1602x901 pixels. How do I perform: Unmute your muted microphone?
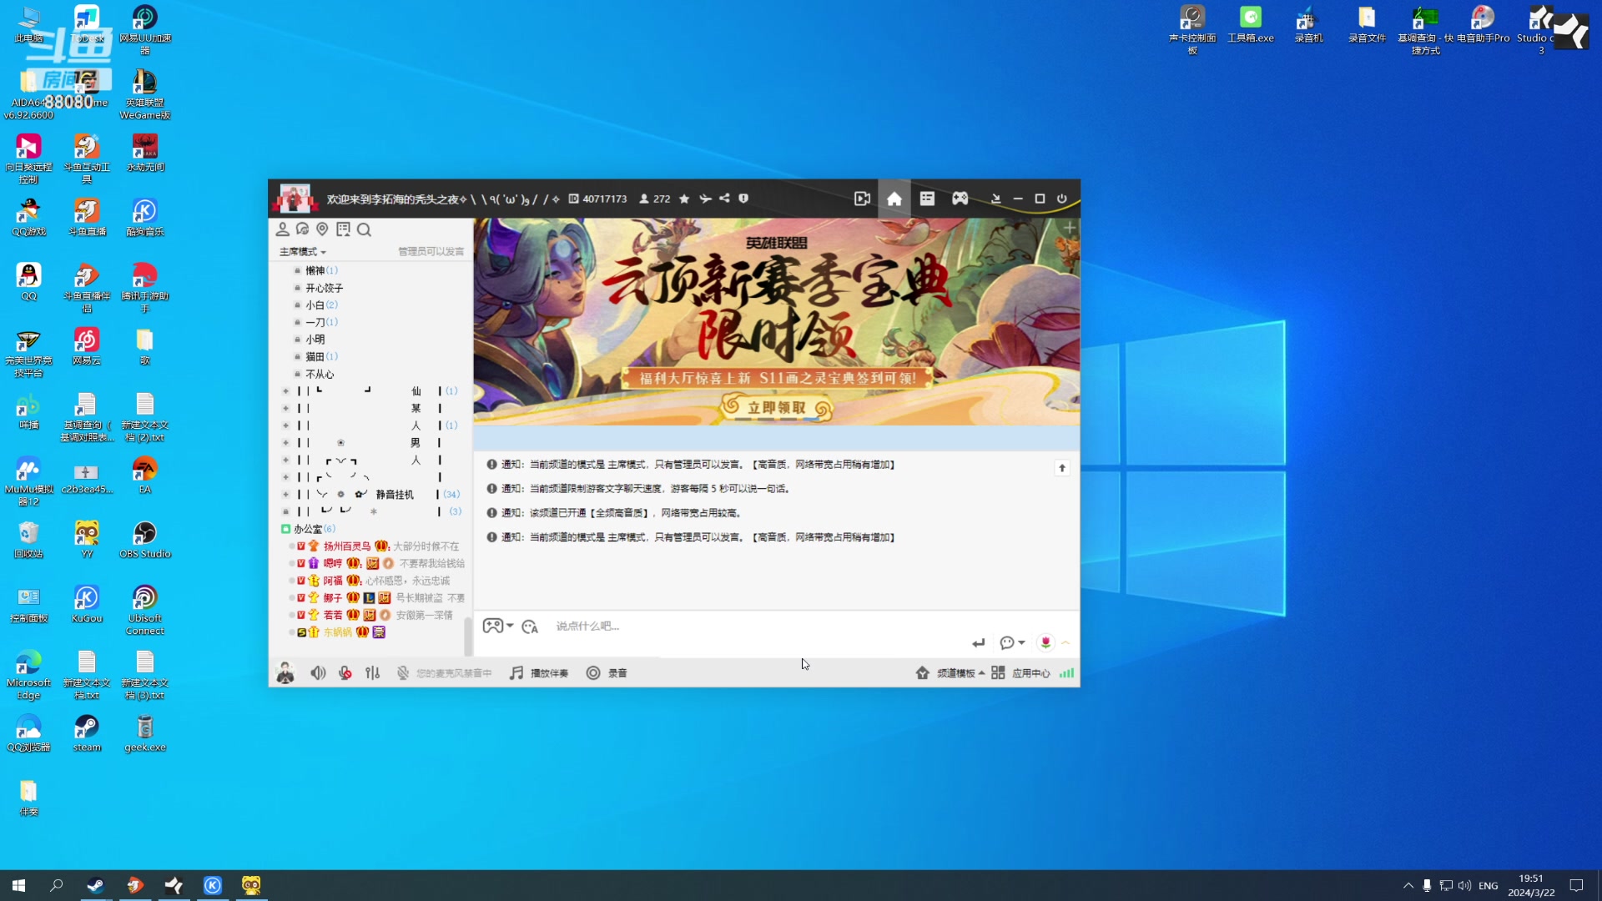pyautogui.click(x=345, y=672)
